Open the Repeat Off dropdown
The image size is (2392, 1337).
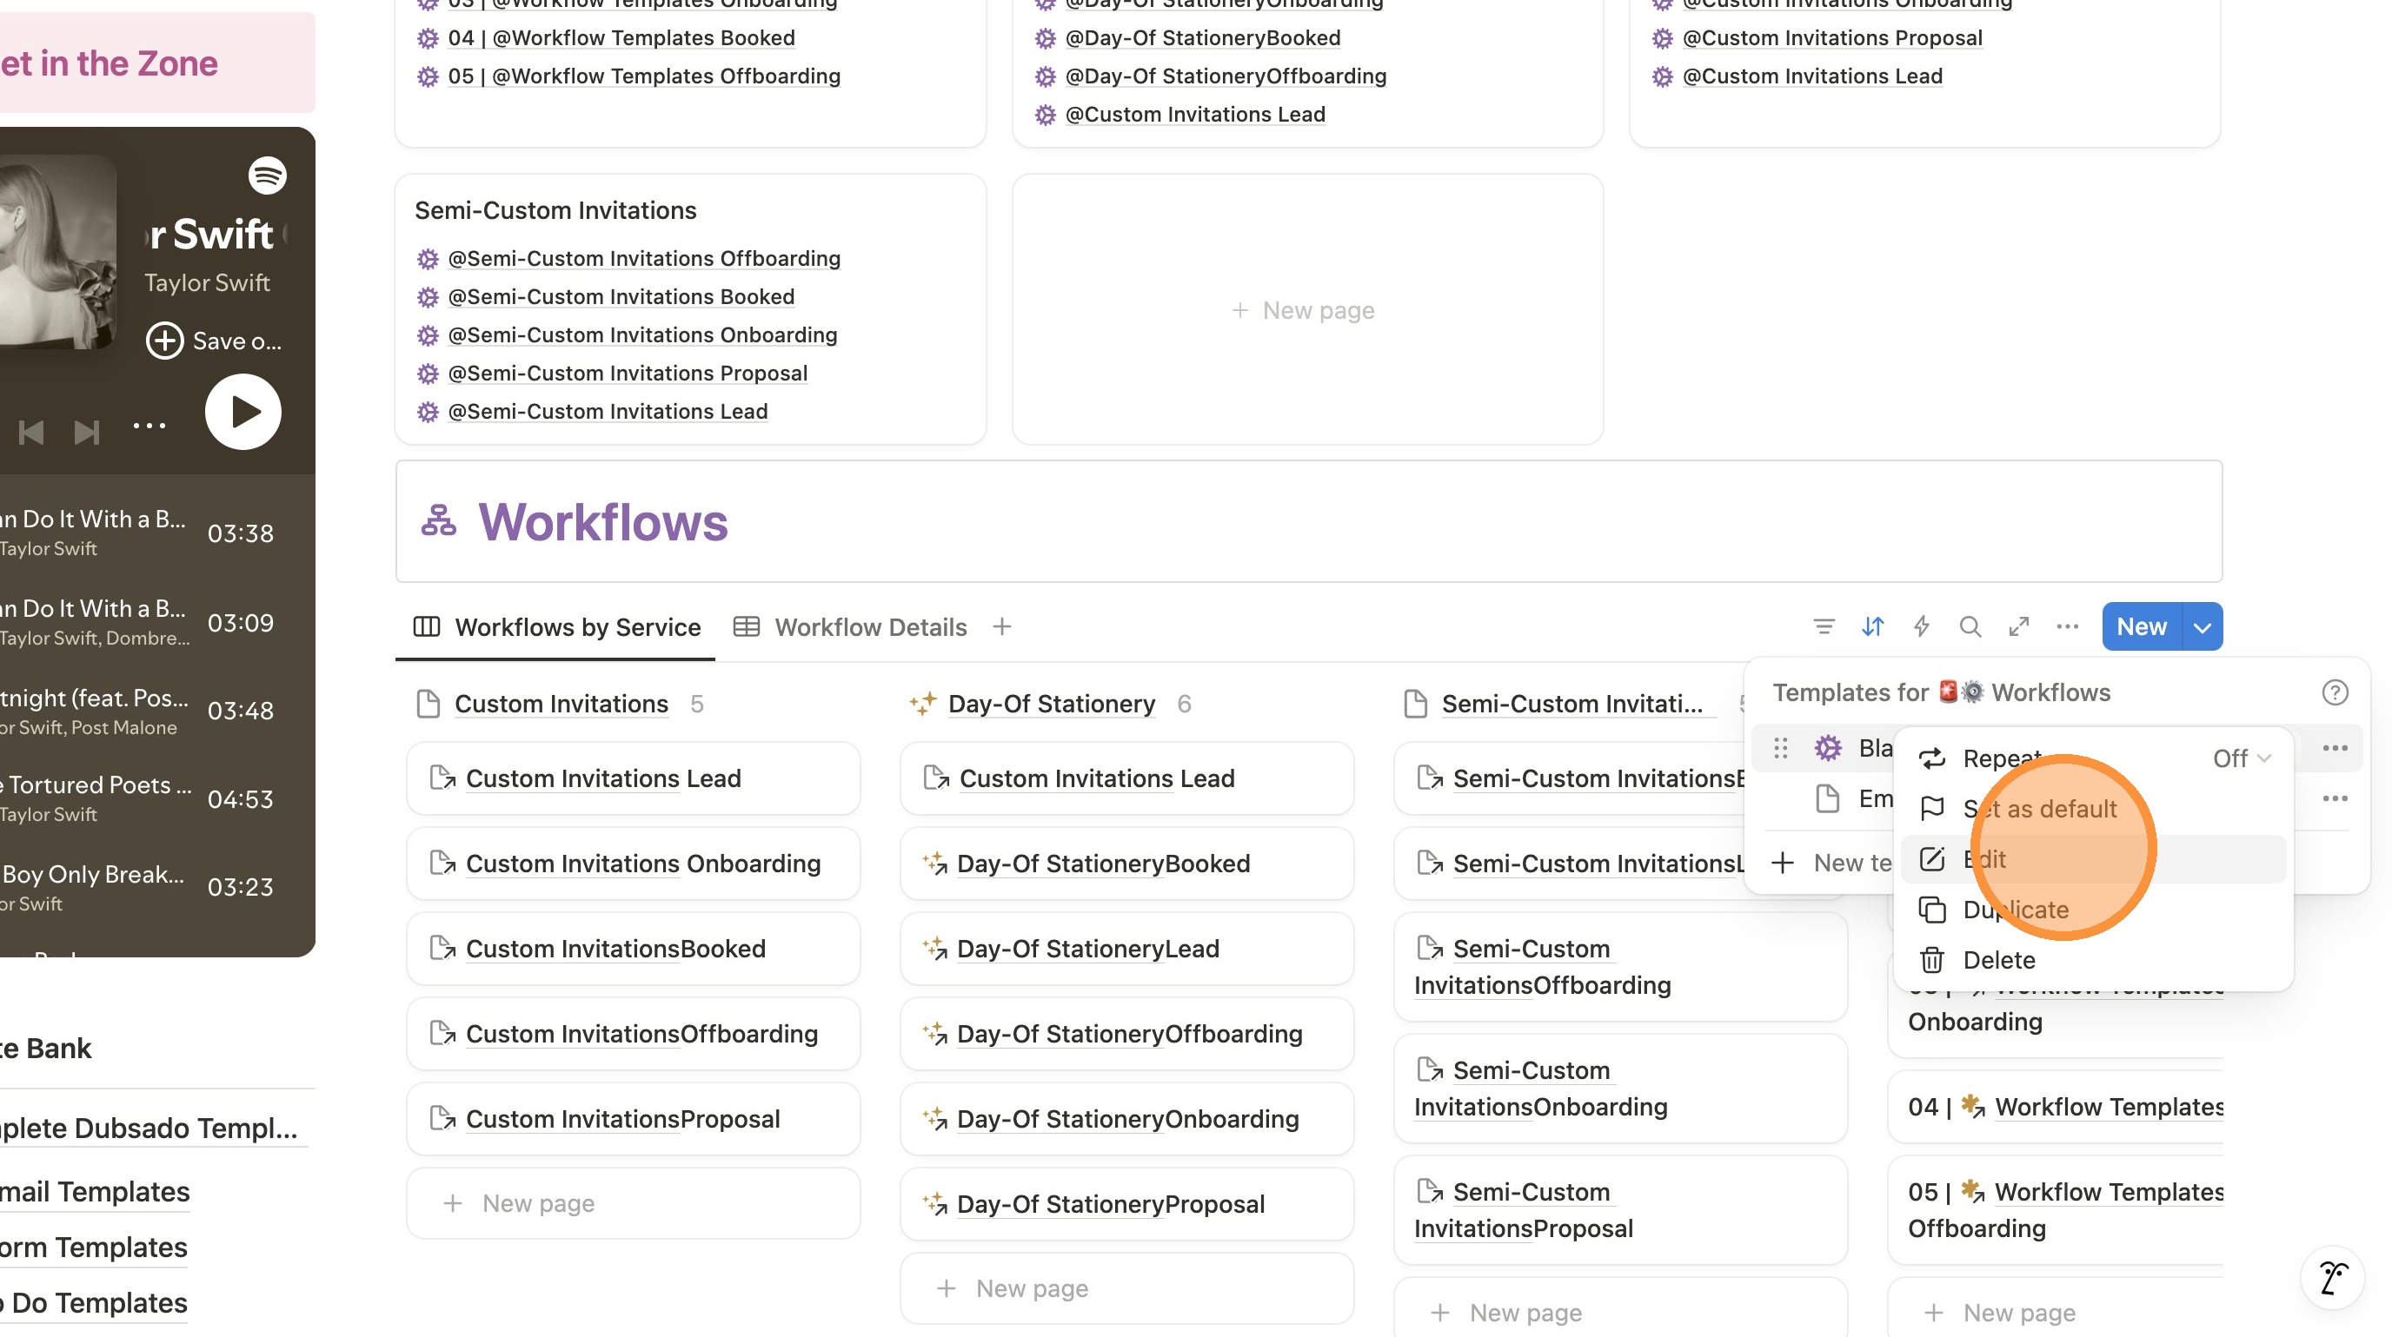pyautogui.click(x=2241, y=758)
